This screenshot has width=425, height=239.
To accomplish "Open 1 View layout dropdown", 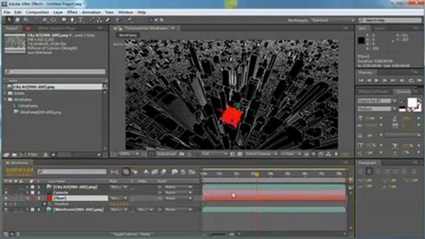I will pos(291,154).
